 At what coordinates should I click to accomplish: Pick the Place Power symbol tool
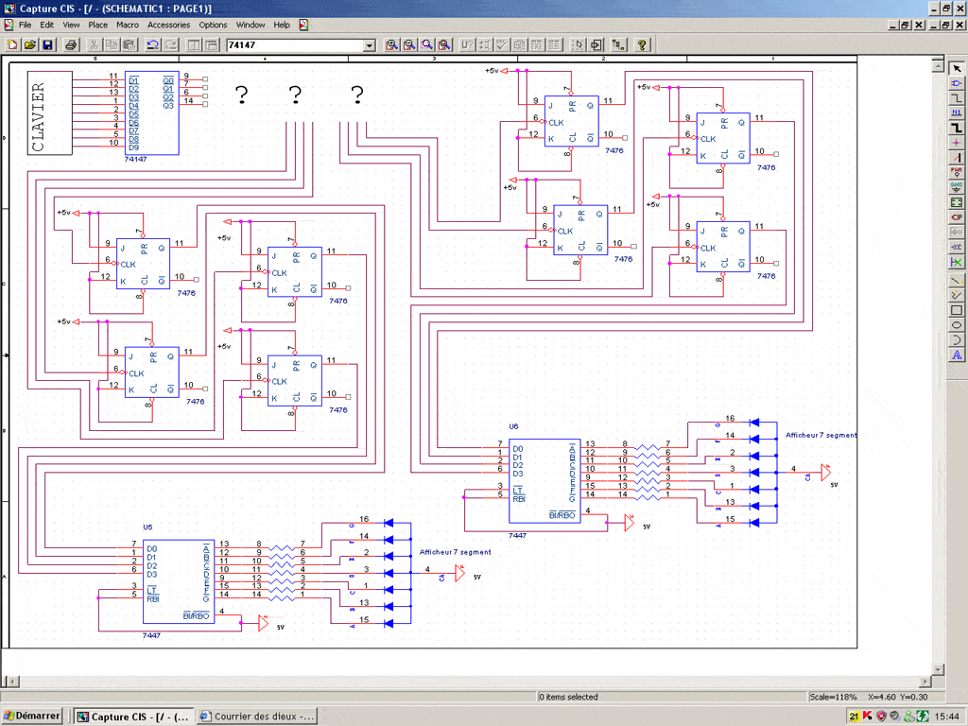(x=957, y=173)
